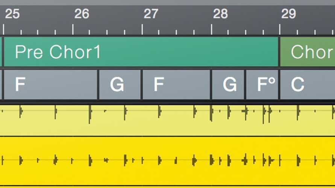The image size is (335, 188).
Task: Click bar 28 on the timeline ruler
Action: pos(220,14)
